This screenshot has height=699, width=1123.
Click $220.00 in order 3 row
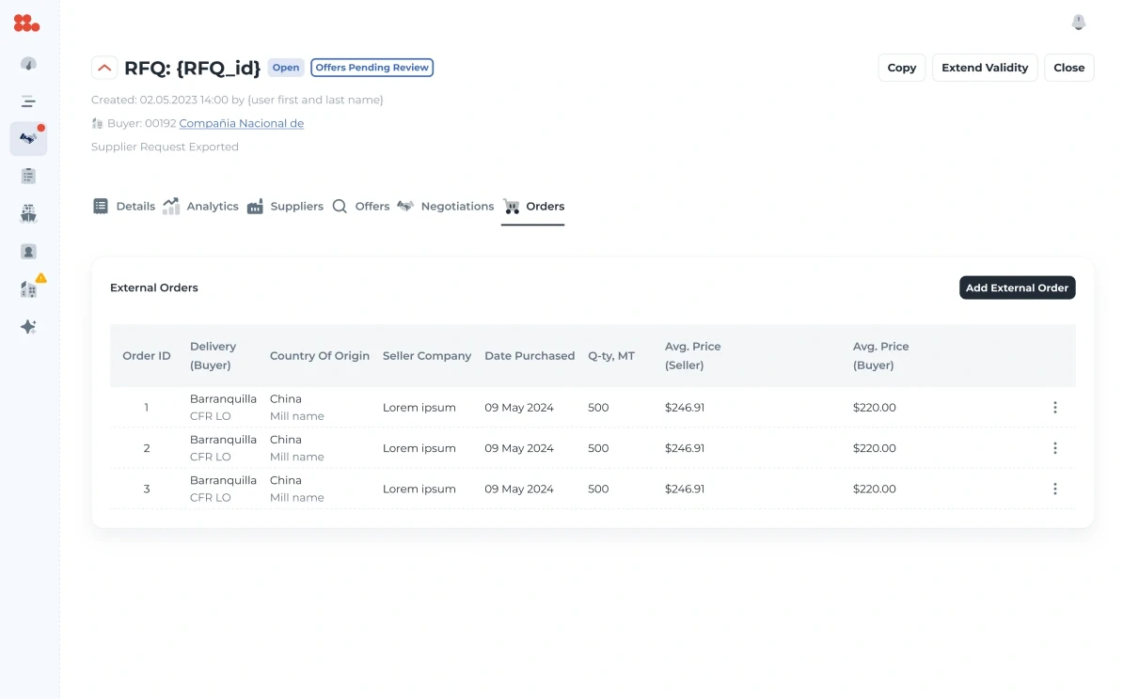point(874,489)
